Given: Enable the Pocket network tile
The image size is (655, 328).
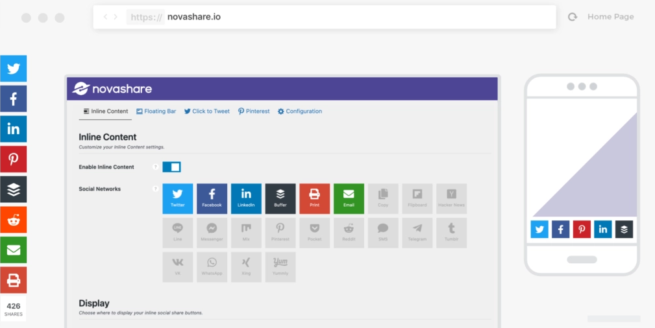Looking at the screenshot, I should pos(315,233).
